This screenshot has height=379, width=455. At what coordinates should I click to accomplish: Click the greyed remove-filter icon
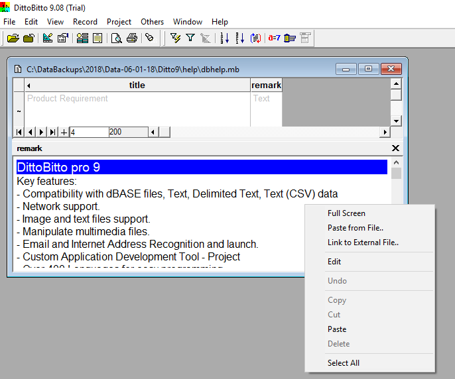click(205, 38)
